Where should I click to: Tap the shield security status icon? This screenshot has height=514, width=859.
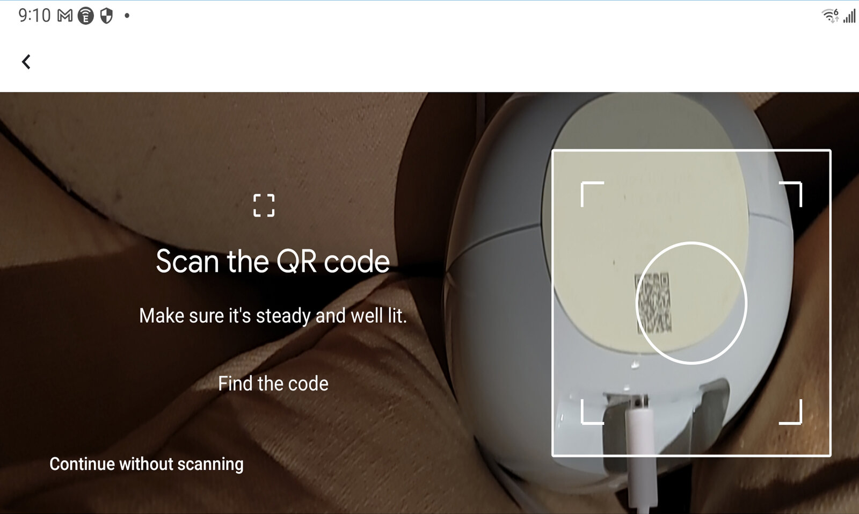[x=107, y=16]
